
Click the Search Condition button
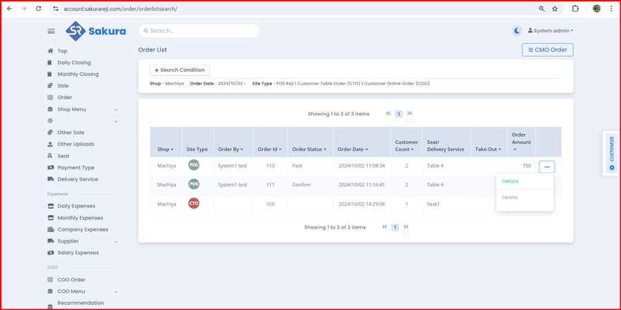pos(179,70)
